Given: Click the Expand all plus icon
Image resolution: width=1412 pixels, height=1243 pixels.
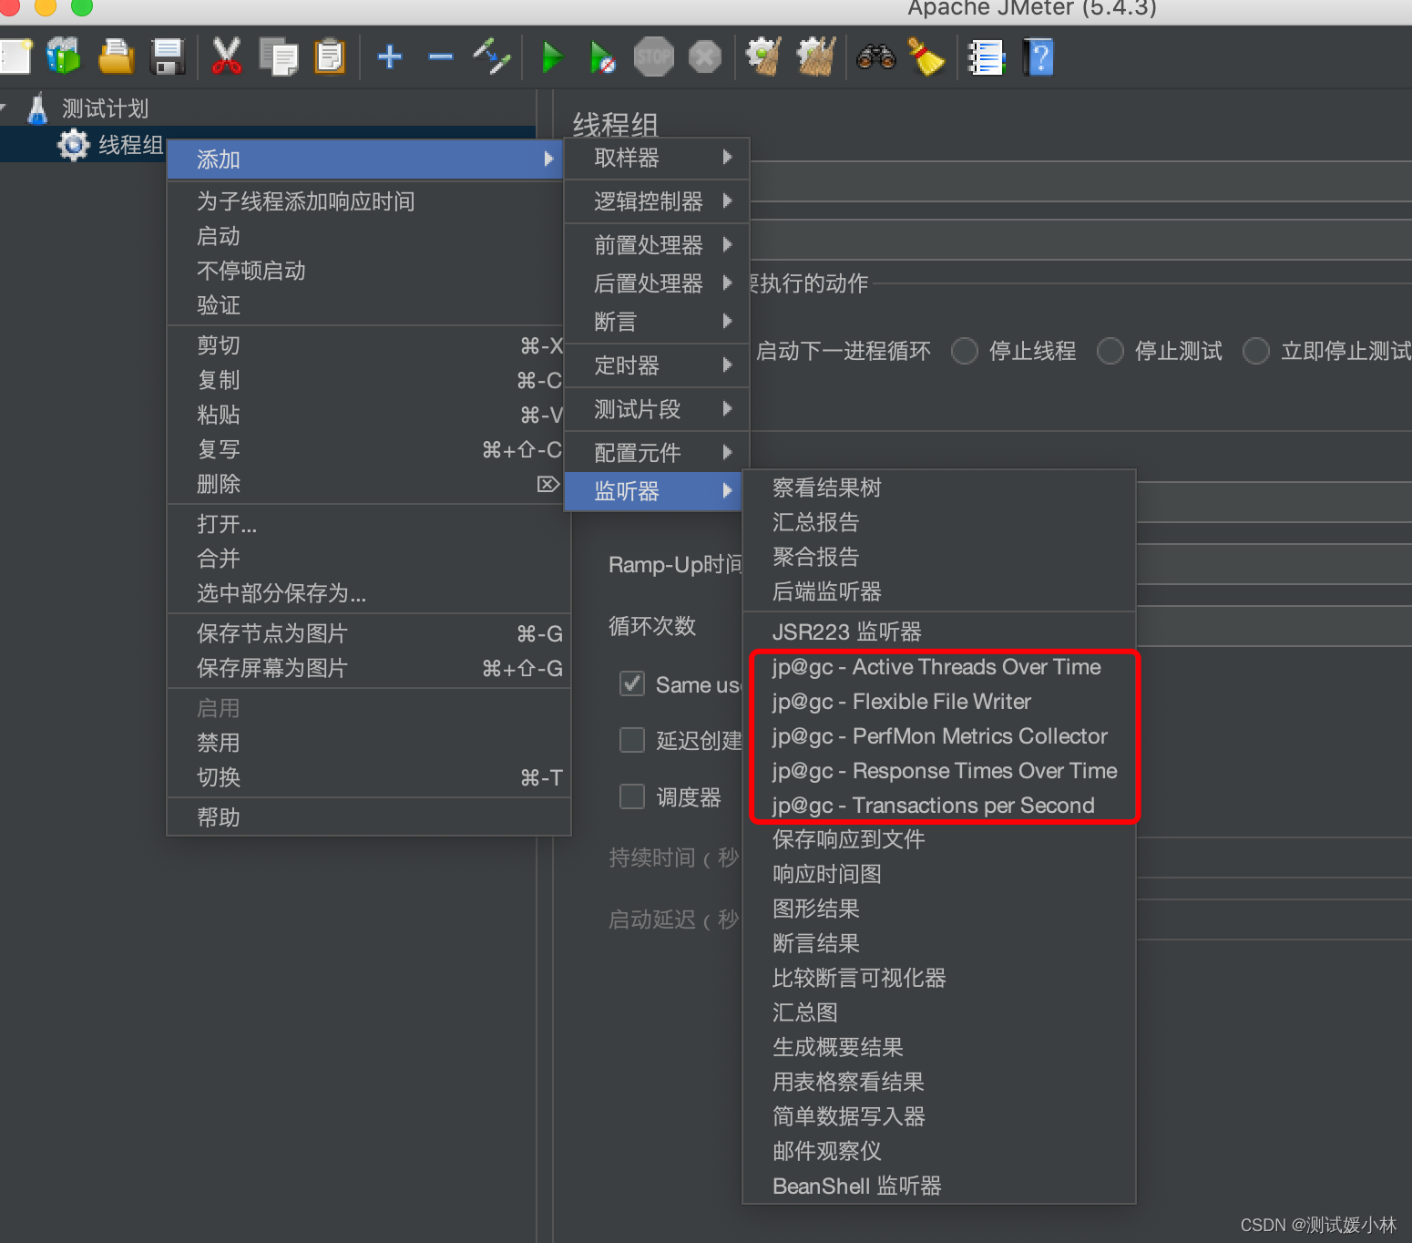Looking at the screenshot, I should pyautogui.click(x=390, y=56).
